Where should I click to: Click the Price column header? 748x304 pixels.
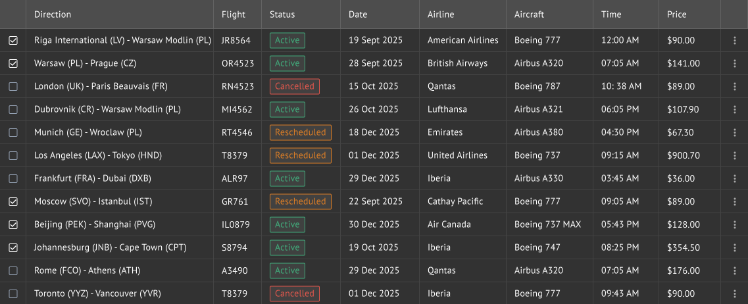pyautogui.click(x=676, y=14)
